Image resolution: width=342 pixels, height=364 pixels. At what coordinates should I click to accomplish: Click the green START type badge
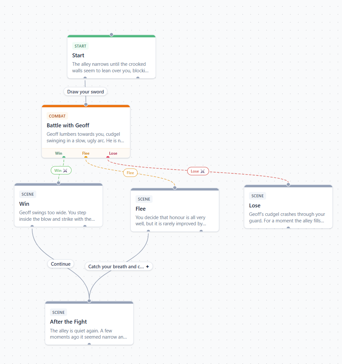[x=80, y=46]
